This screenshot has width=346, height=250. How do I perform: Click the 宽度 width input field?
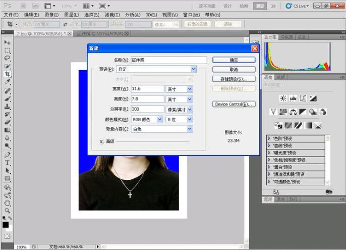[x=147, y=89]
